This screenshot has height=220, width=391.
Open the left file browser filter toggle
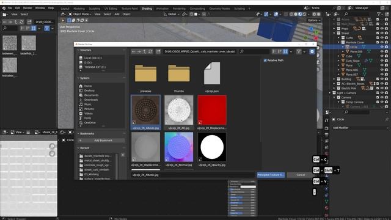pyautogui.click(x=46, y=29)
